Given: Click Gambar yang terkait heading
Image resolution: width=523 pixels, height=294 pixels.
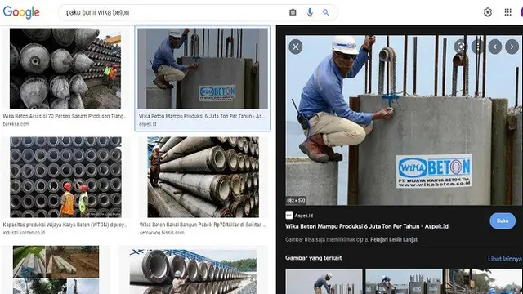Looking at the screenshot, I should coord(314,258).
